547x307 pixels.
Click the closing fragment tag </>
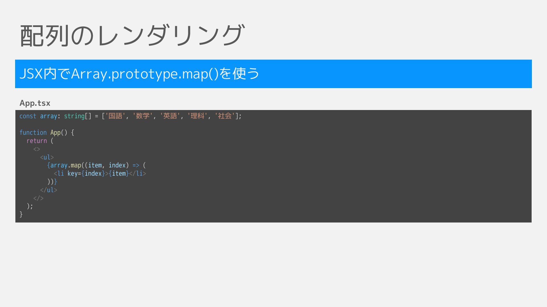38,198
